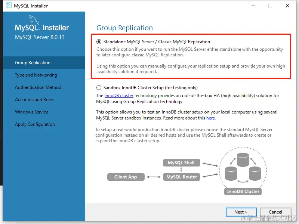This screenshot has width=299, height=224.
Task: Click the top database cylinder in cluster diagram
Action: click(243, 160)
